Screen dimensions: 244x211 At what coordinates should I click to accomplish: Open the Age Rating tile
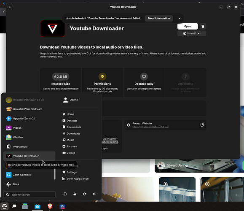[185, 82]
